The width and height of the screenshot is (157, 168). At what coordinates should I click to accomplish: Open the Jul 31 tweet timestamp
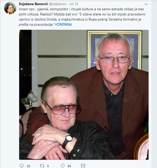click(74, 4)
